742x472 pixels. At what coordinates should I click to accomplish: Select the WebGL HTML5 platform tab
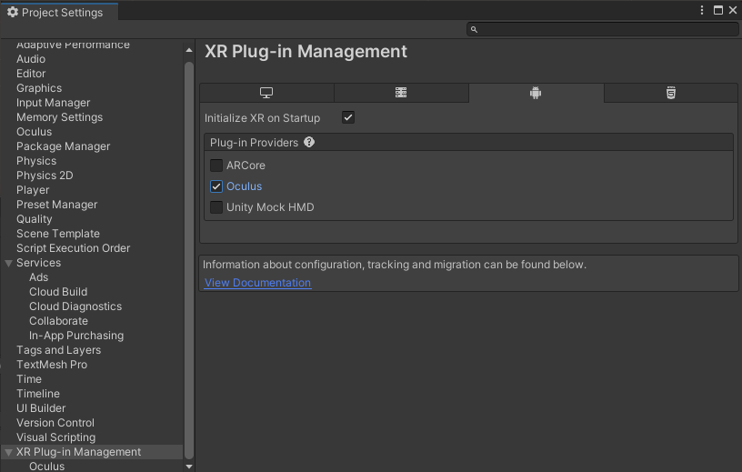pyautogui.click(x=671, y=93)
